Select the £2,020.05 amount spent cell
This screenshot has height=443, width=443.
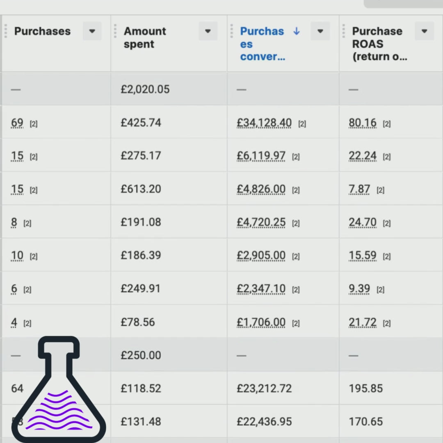click(x=145, y=89)
